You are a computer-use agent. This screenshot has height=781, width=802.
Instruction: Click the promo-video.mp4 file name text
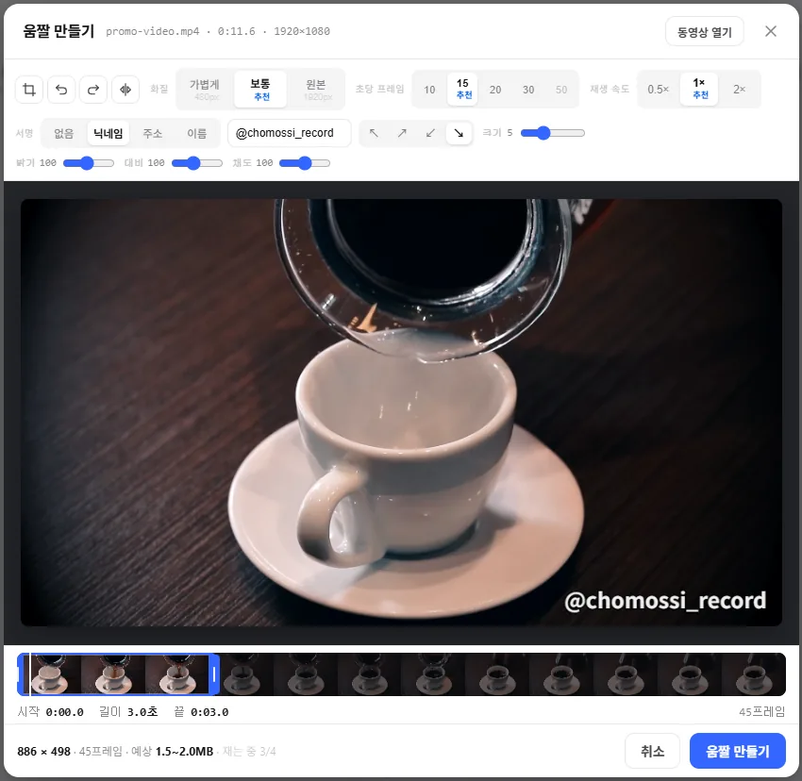tap(153, 32)
